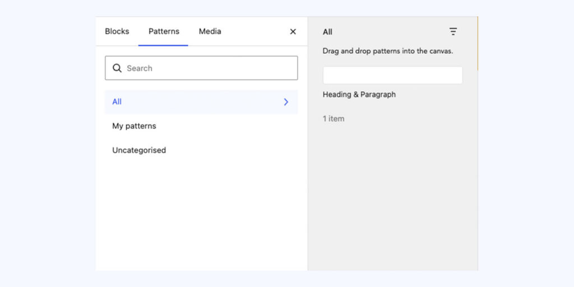The height and width of the screenshot is (287, 574).
Task: Click the All heading in patterns panel
Action: pos(327,32)
